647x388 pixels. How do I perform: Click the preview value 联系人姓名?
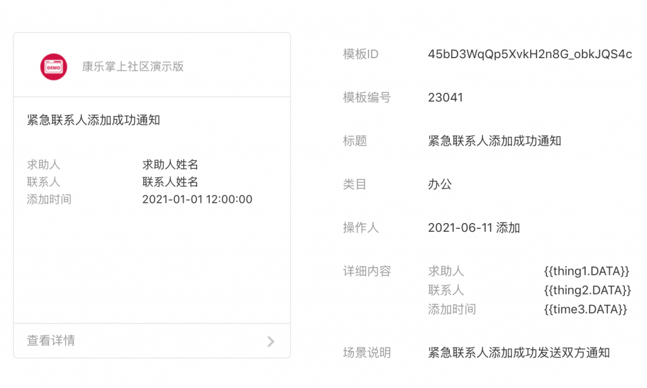171,182
